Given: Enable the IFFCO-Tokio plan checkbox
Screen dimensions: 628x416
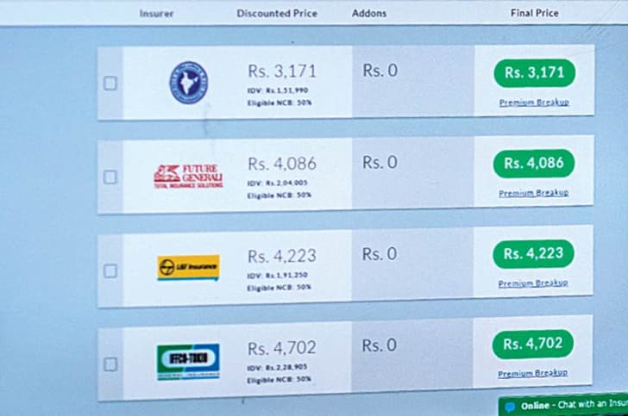Looking at the screenshot, I should point(110,364).
